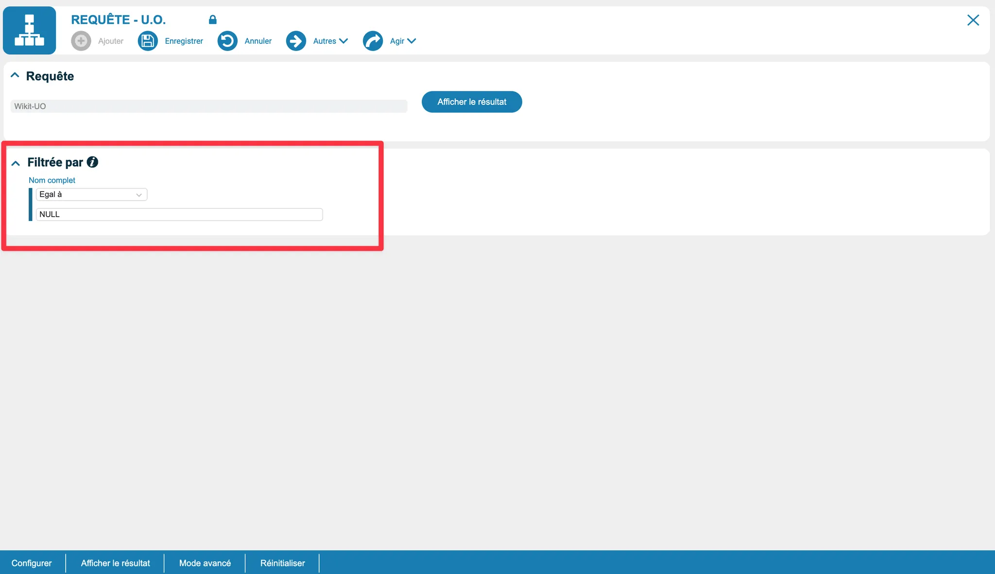The width and height of the screenshot is (995, 574).
Task: Open the Egal à operator dropdown
Action: pyautogui.click(x=91, y=194)
